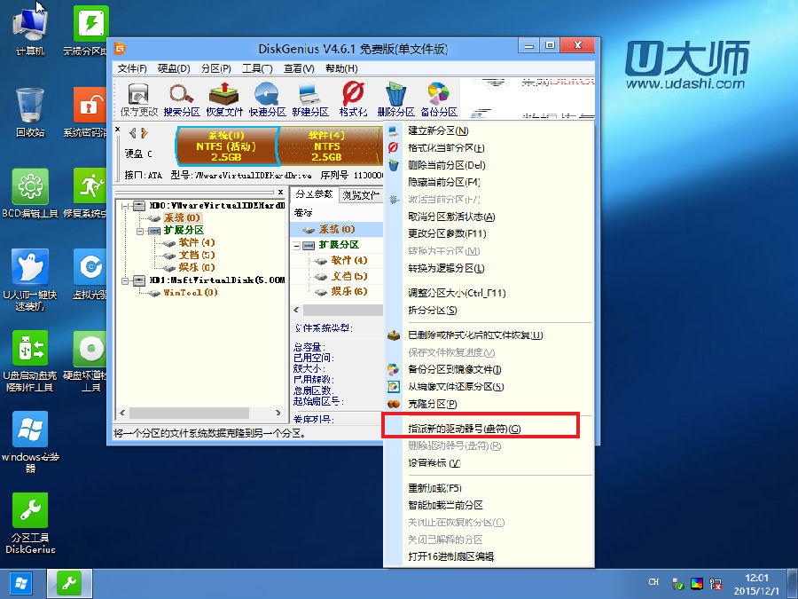Viewport: 798px width, 599px height.
Task: Switch to the 浏览文件 tab
Action: (360, 194)
